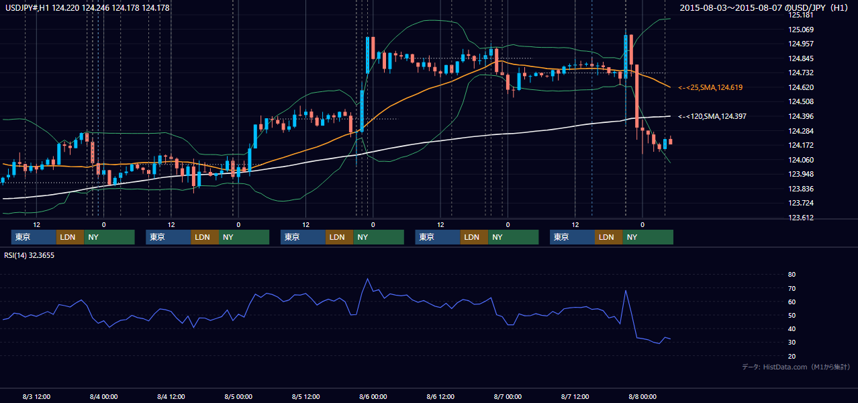The image size is (858, 403).
Task: Click the 124.508 price axis label
Action: pos(801,101)
